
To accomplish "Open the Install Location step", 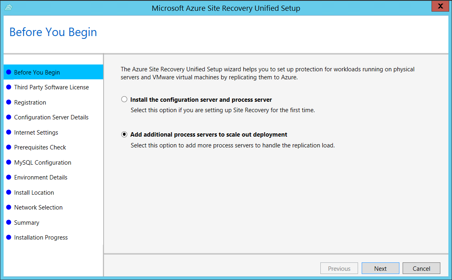I will pos(34,193).
